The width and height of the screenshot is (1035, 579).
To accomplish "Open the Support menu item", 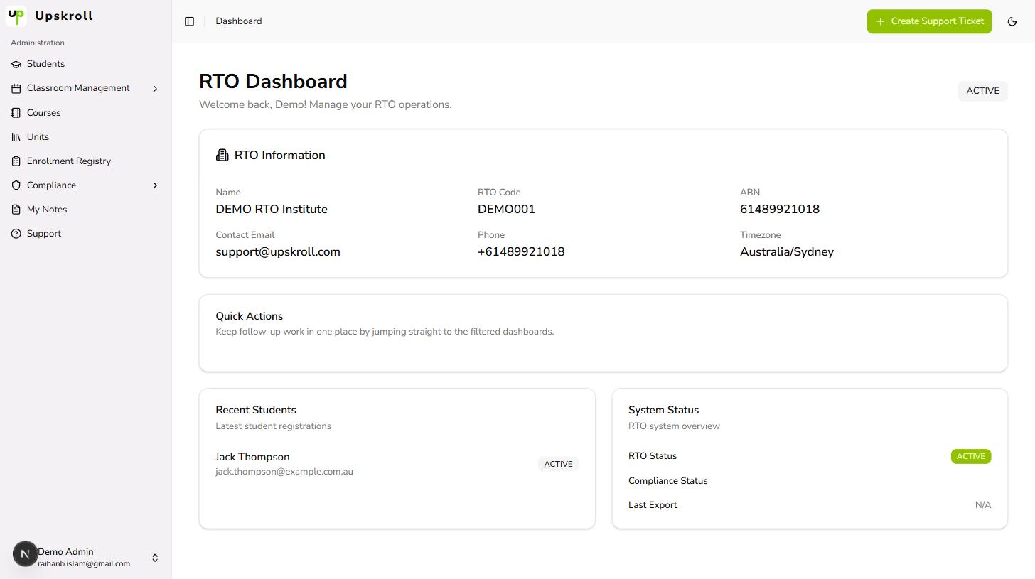I will pyautogui.click(x=85, y=234).
